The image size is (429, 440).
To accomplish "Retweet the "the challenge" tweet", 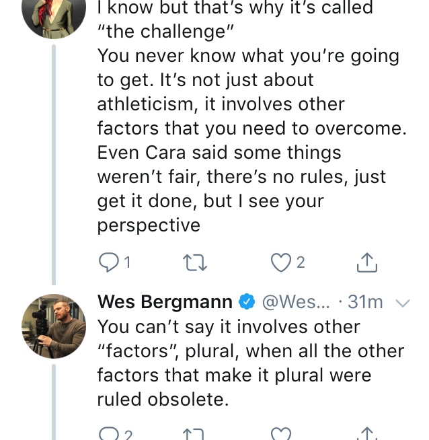I will coord(194,262).
